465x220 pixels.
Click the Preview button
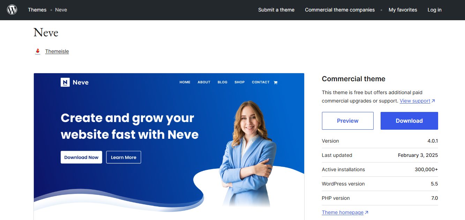(x=348, y=121)
